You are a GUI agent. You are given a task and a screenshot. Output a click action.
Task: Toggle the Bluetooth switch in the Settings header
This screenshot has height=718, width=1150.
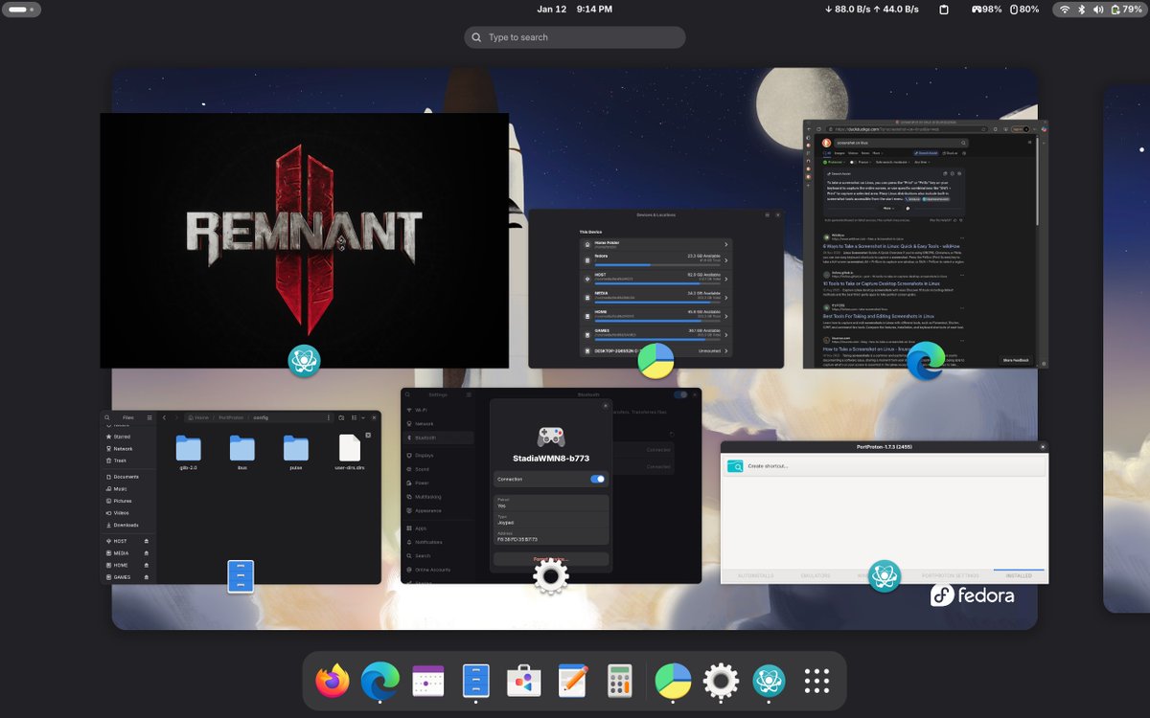(x=681, y=394)
